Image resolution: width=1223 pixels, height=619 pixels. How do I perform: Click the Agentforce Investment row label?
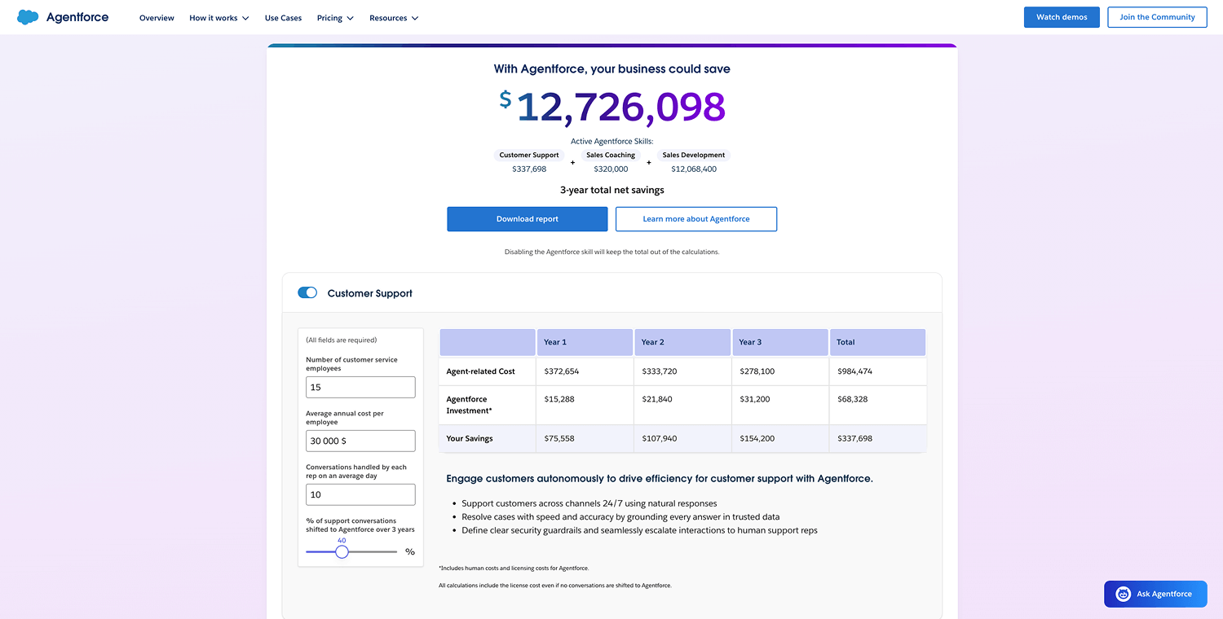(470, 405)
